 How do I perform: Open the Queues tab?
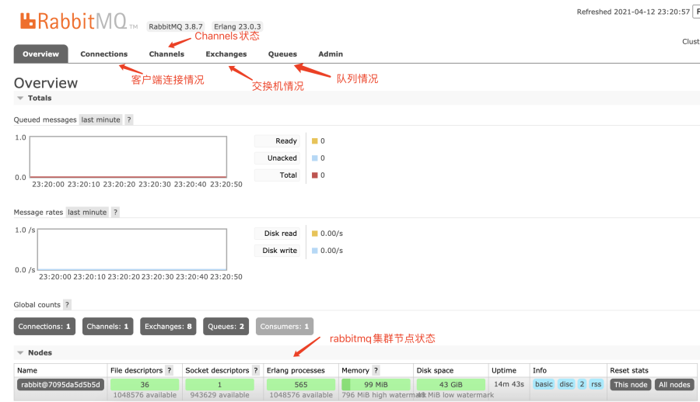click(x=282, y=54)
